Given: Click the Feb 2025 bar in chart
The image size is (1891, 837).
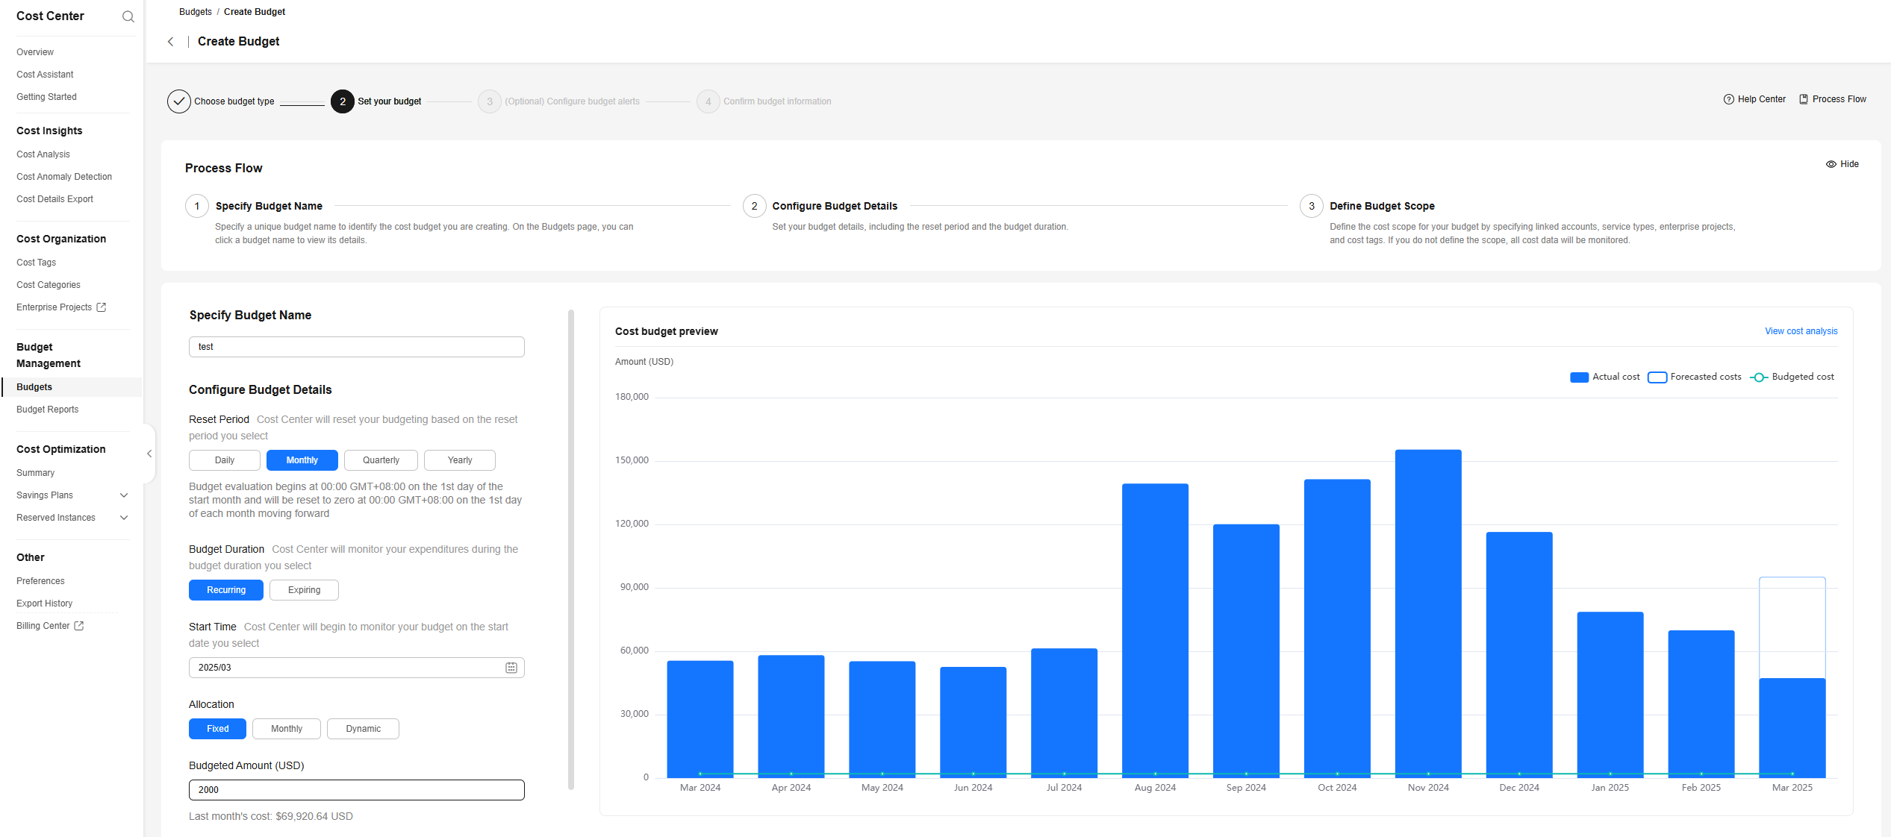Looking at the screenshot, I should coord(1701,703).
